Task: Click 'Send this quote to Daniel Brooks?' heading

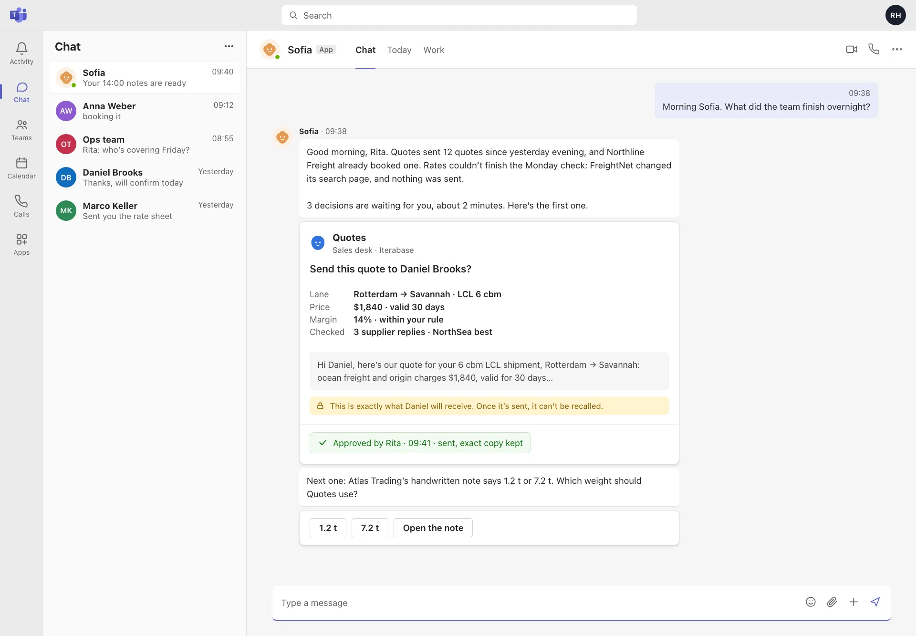Action: tap(390, 269)
